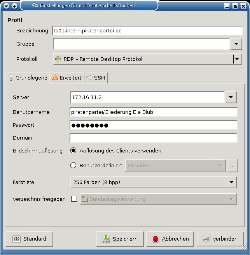Click into the Benutzername text field
Screen dimensions: 250x255
pos(153,112)
